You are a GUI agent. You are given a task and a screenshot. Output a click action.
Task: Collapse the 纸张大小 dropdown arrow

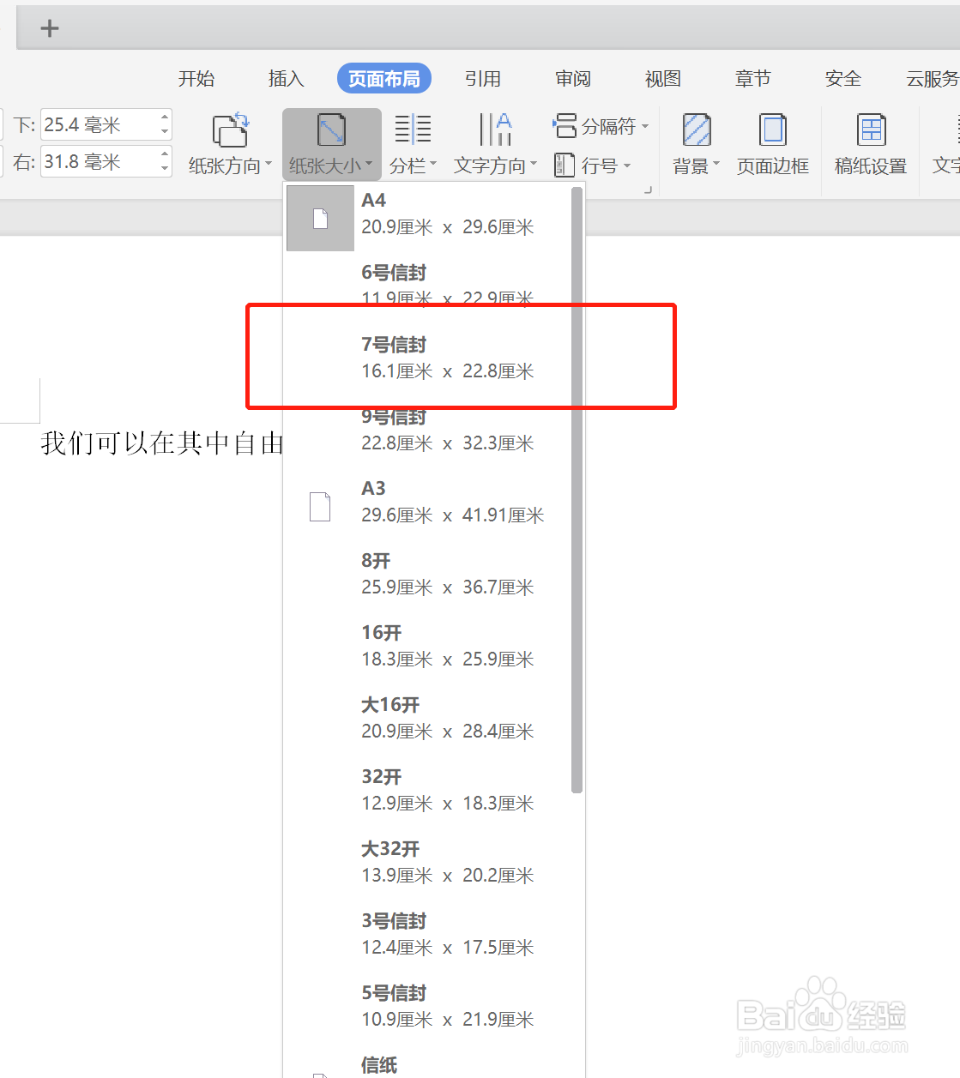pyautogui.click(x=369, y=164)
